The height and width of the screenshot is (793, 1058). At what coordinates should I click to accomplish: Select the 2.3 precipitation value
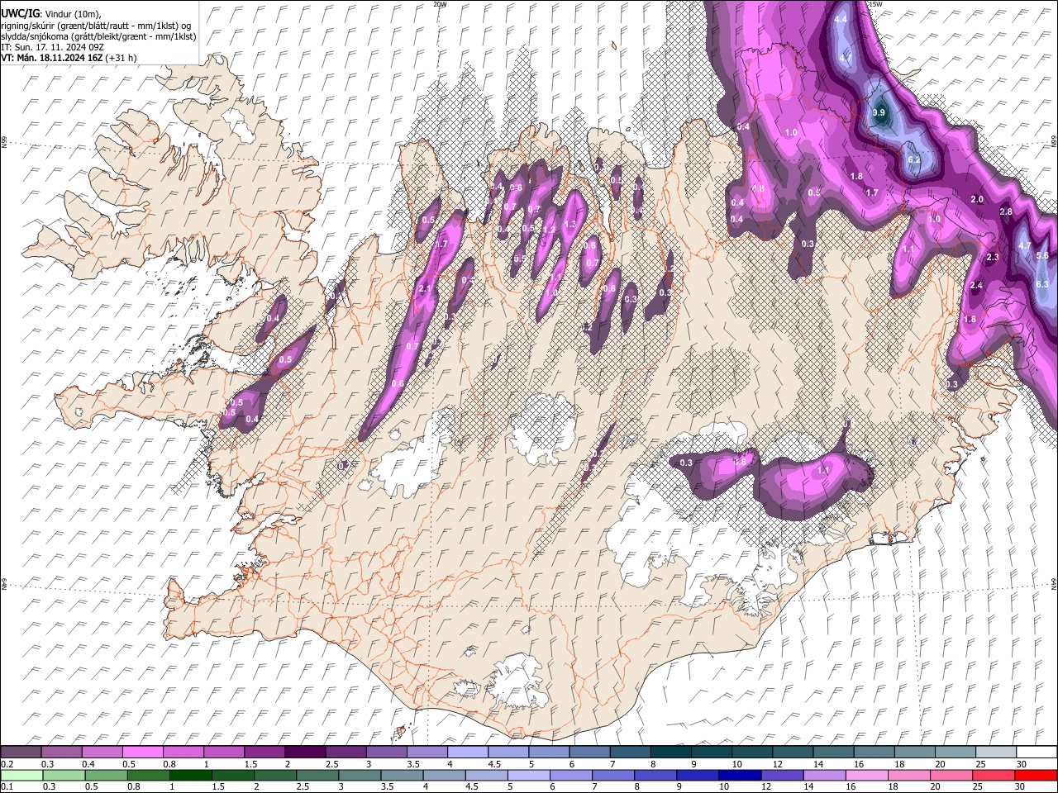click(x=994, y=258)
